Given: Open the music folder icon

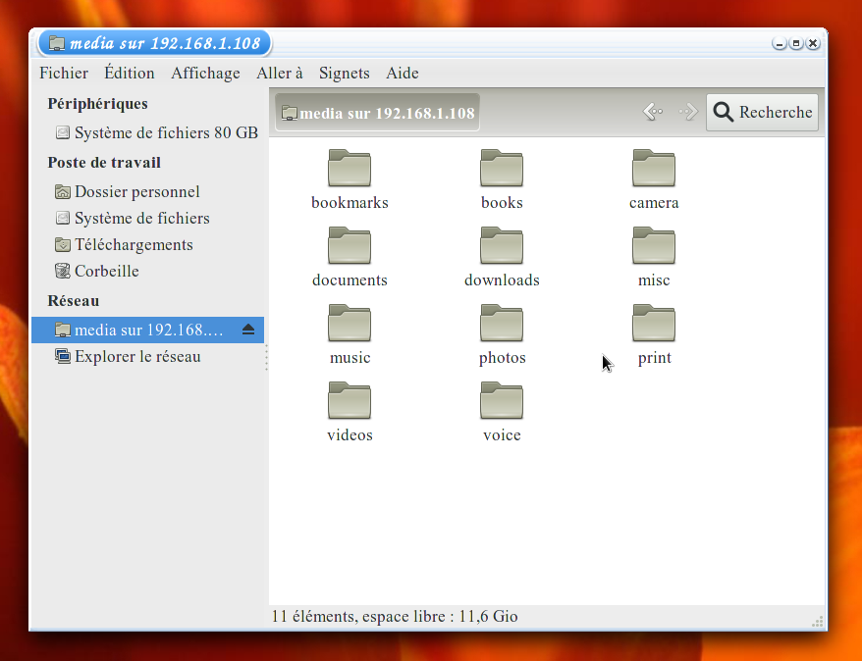Looking at the screenshot, I should click(x=350, y=323).
